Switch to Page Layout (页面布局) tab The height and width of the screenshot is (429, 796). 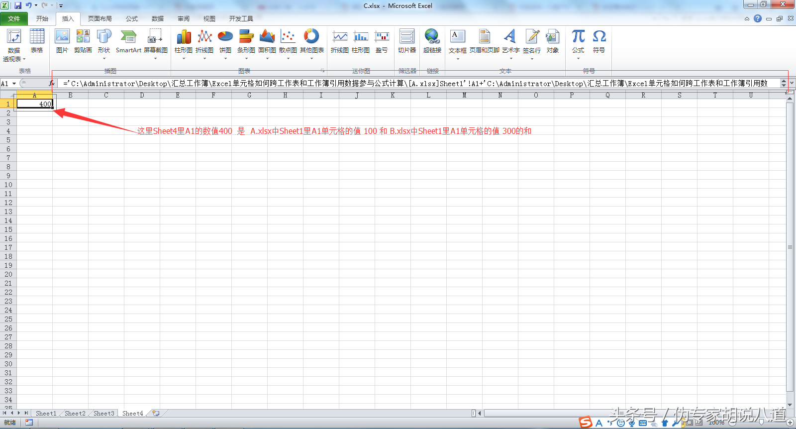[x=100, y=19]
